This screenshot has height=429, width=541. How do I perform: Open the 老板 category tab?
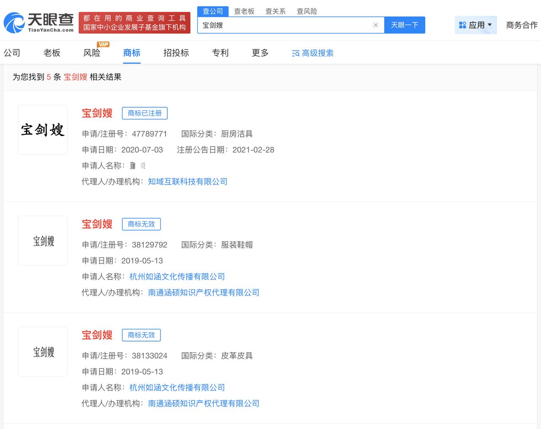click(x=52, y=53)
